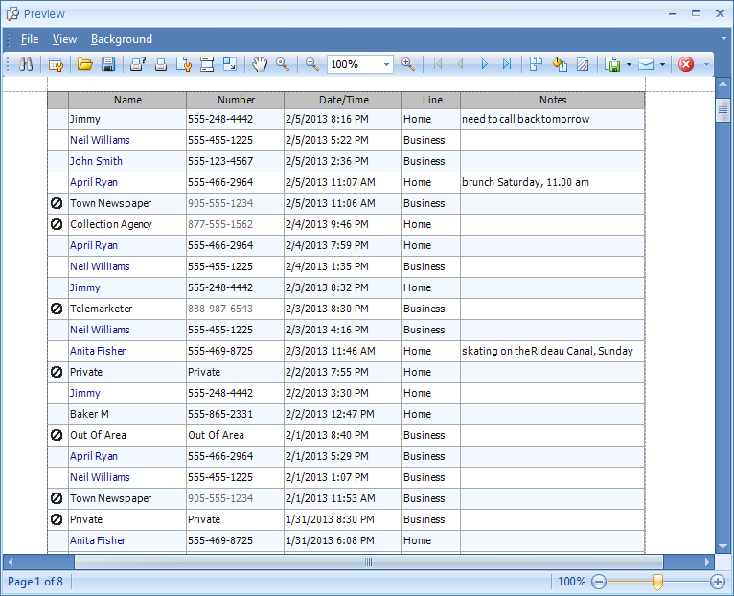Click the zoom slider handle
Screen dimensions: 734x596
(x=657, y=582)
